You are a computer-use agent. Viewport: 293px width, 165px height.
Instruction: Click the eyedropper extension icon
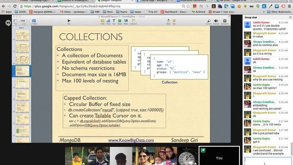(271, 6)
